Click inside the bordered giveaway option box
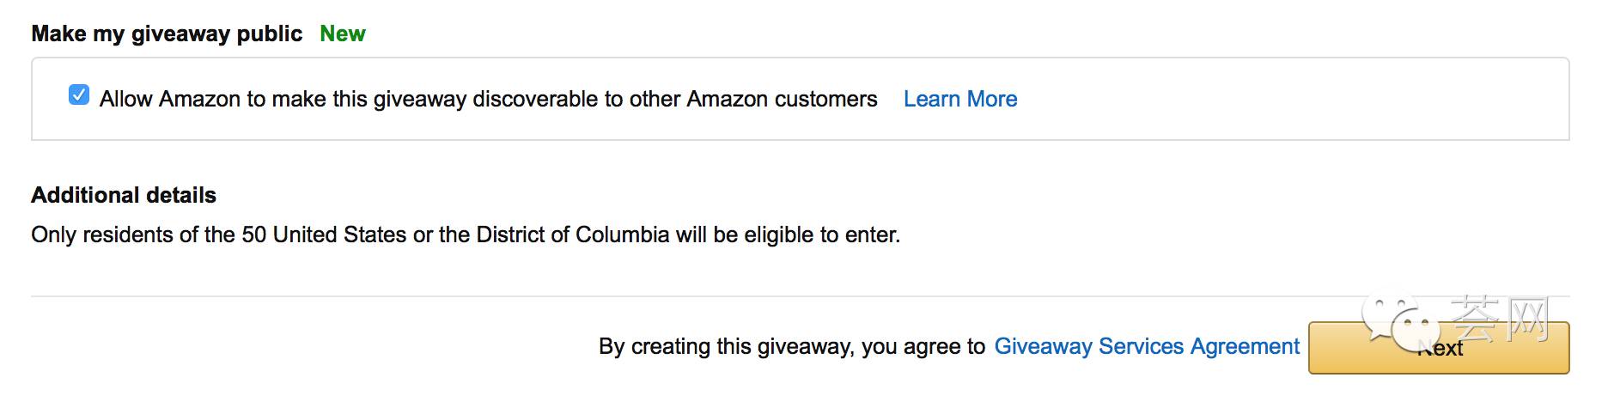Image resolution: width=1608 pixels, height=402 pixels. 800,99
